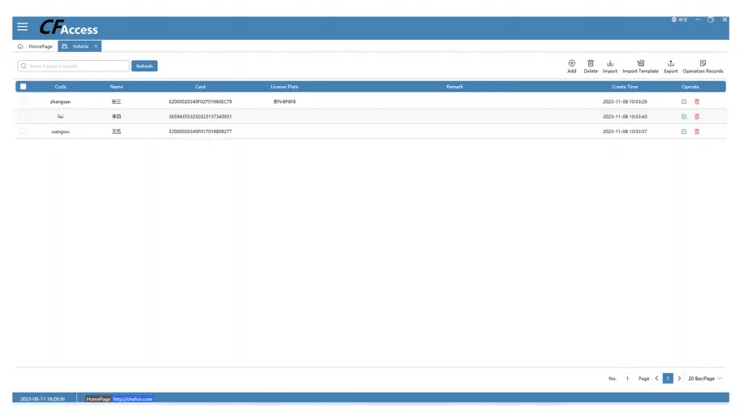Delete the wangwu row with trash icon
Screen dimensions: 740x417
(x=697, y=131)
